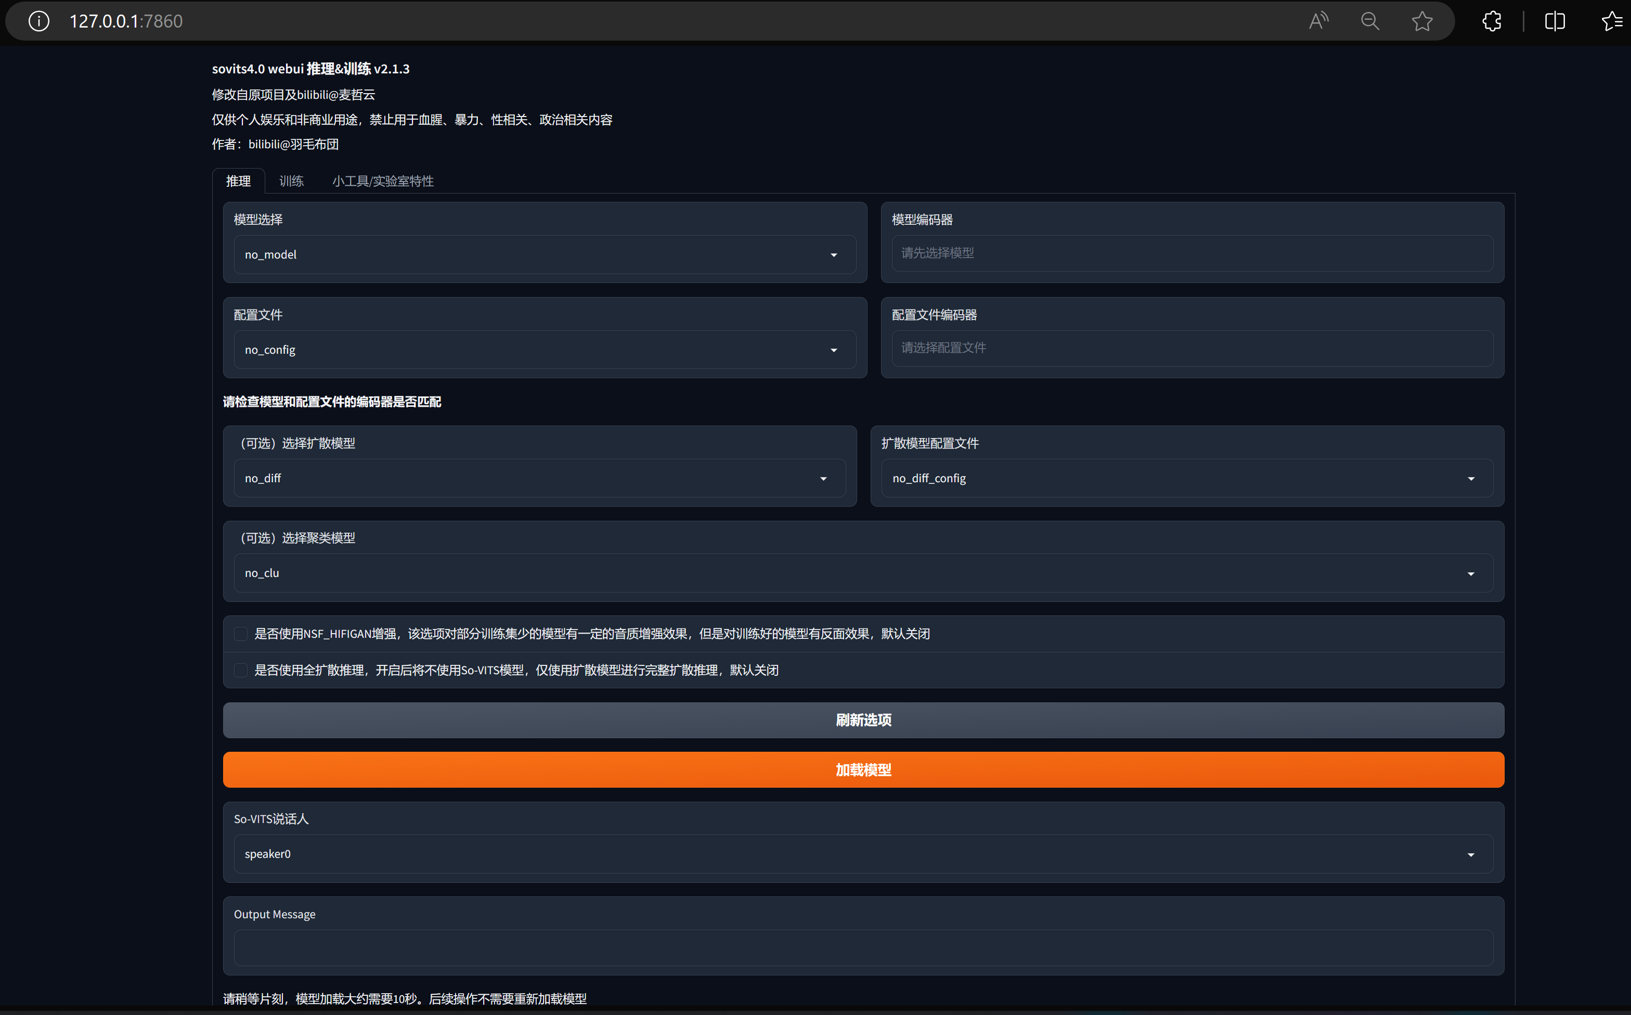The height and width of the screenshot is (1015, 1631).
Task: Open the Favorites list icon
Action: pyautogui.click(x=1612, y=21)
